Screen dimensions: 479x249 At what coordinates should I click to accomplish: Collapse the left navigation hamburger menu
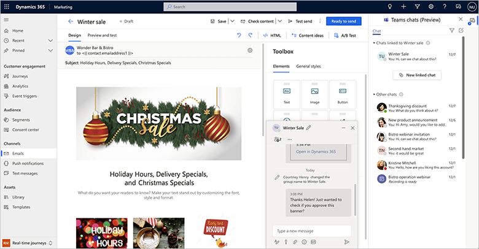coord(6,20)
